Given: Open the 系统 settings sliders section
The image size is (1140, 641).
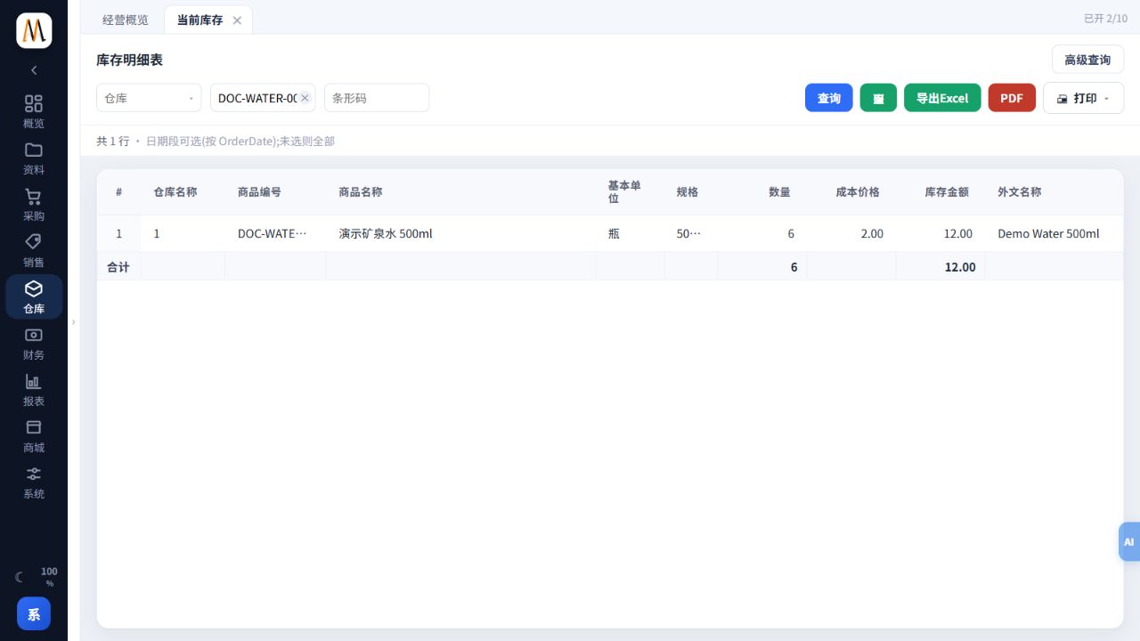Looking at the screenshot, I should 34,482.
